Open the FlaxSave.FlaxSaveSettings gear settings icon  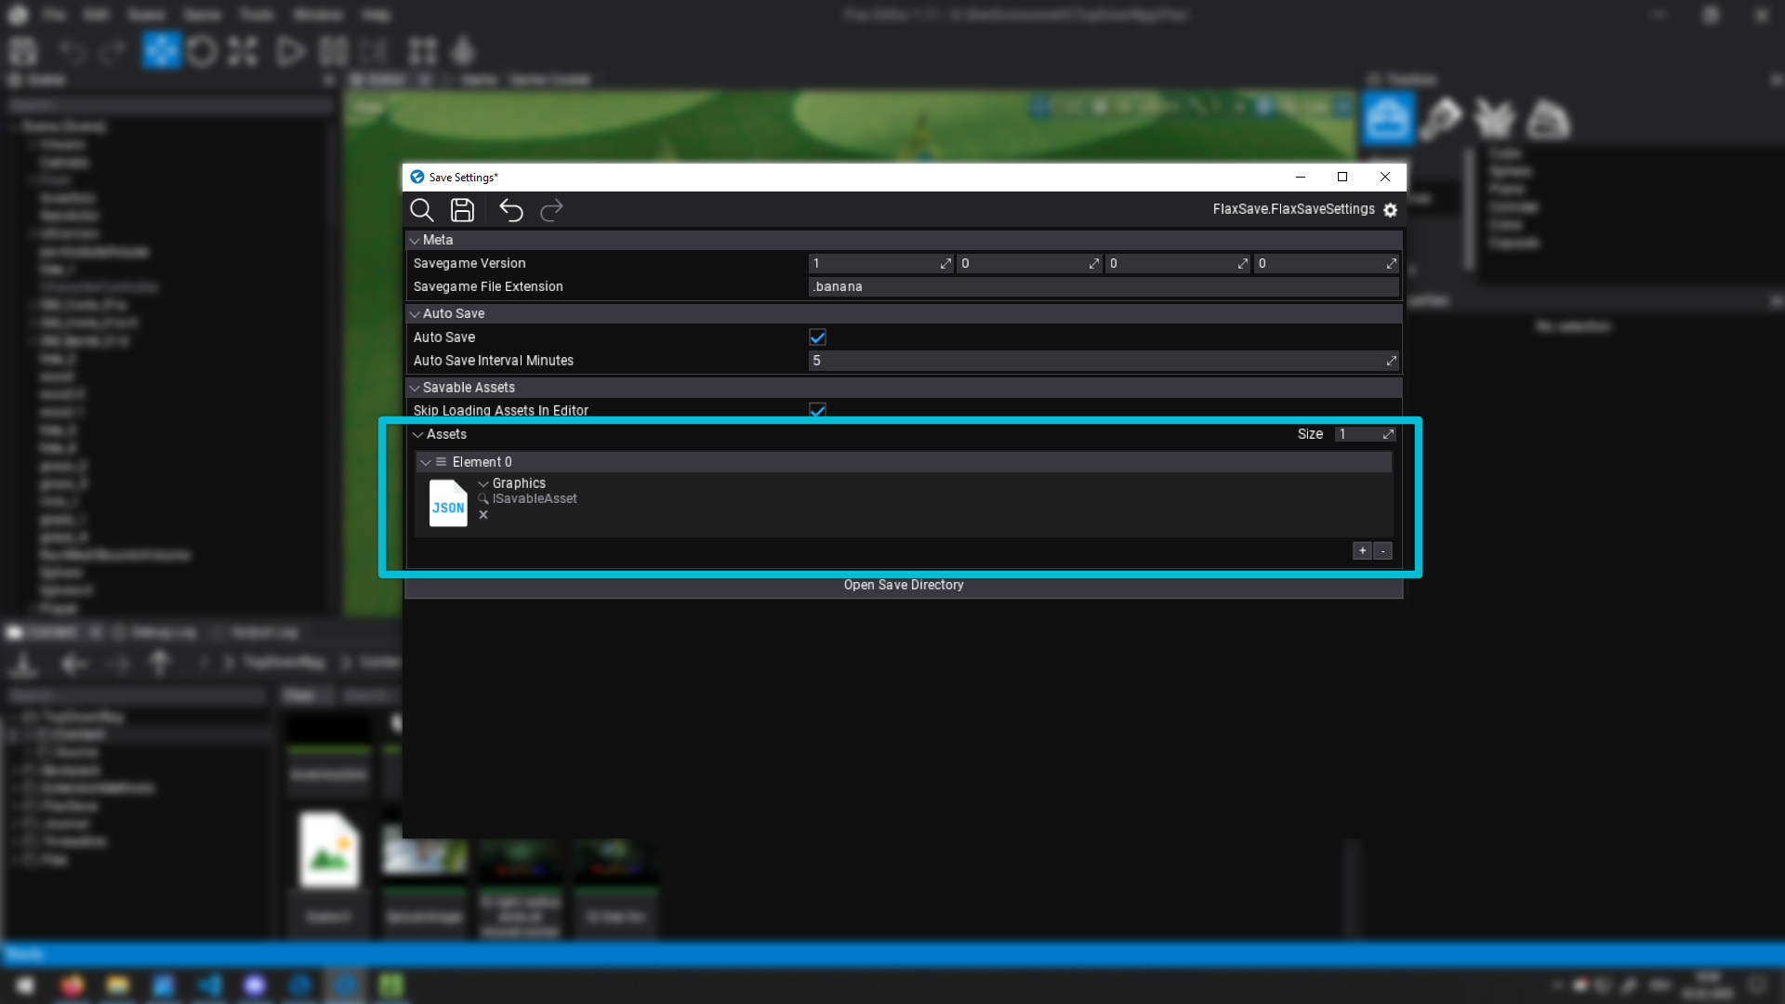pos(1390,209)
